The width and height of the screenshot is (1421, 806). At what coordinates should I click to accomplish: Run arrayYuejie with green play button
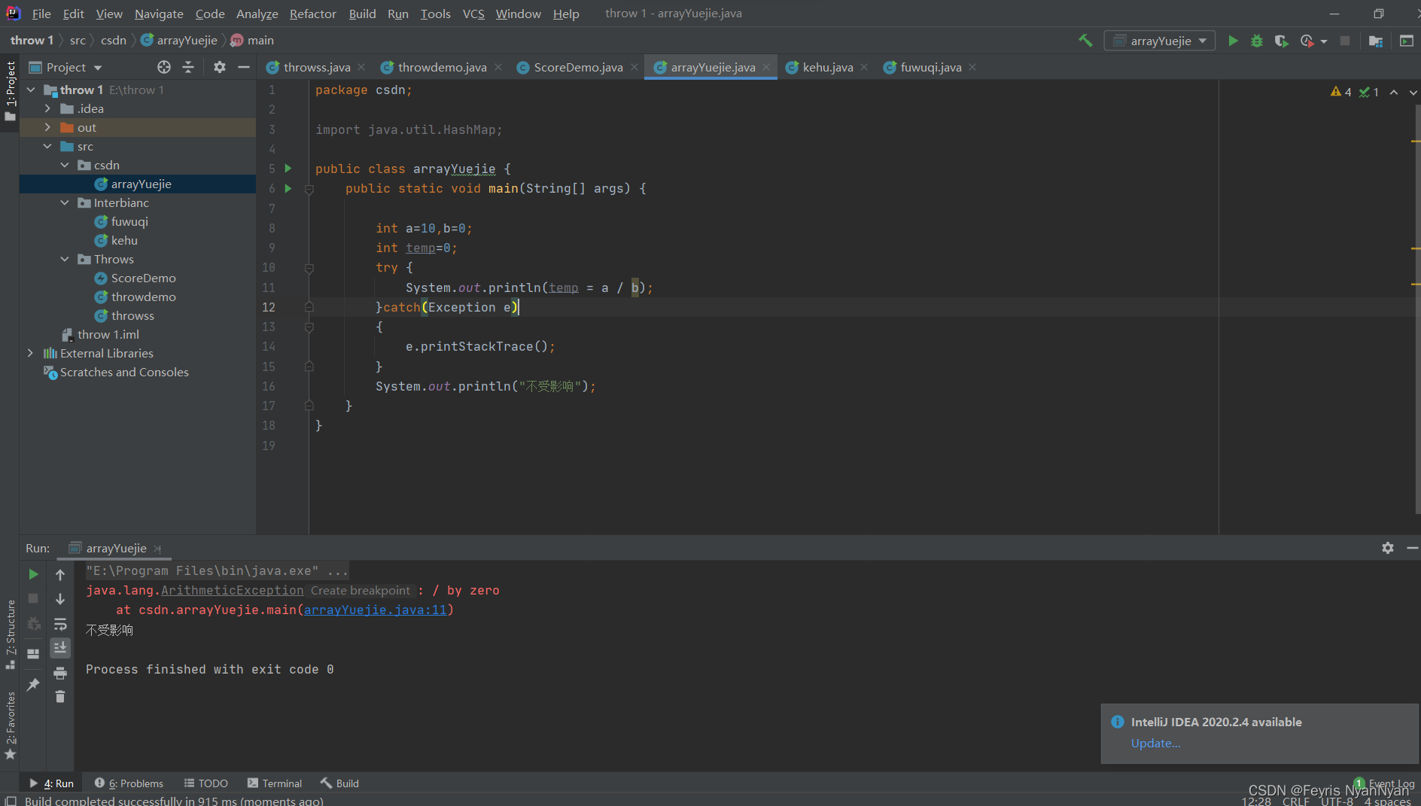[1233, 41]
